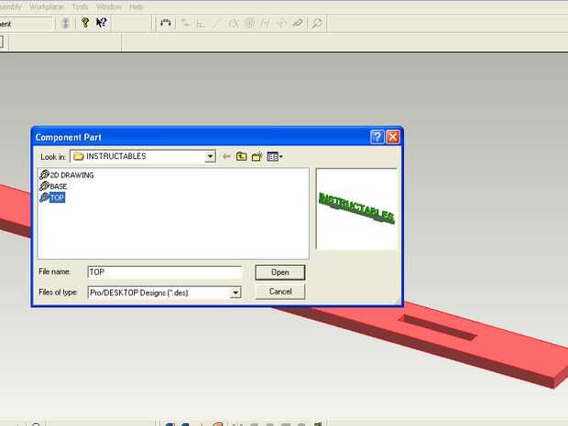Expand the Look in folder dropdown
The image size is (568, 426).
click(x=210, y=156)
